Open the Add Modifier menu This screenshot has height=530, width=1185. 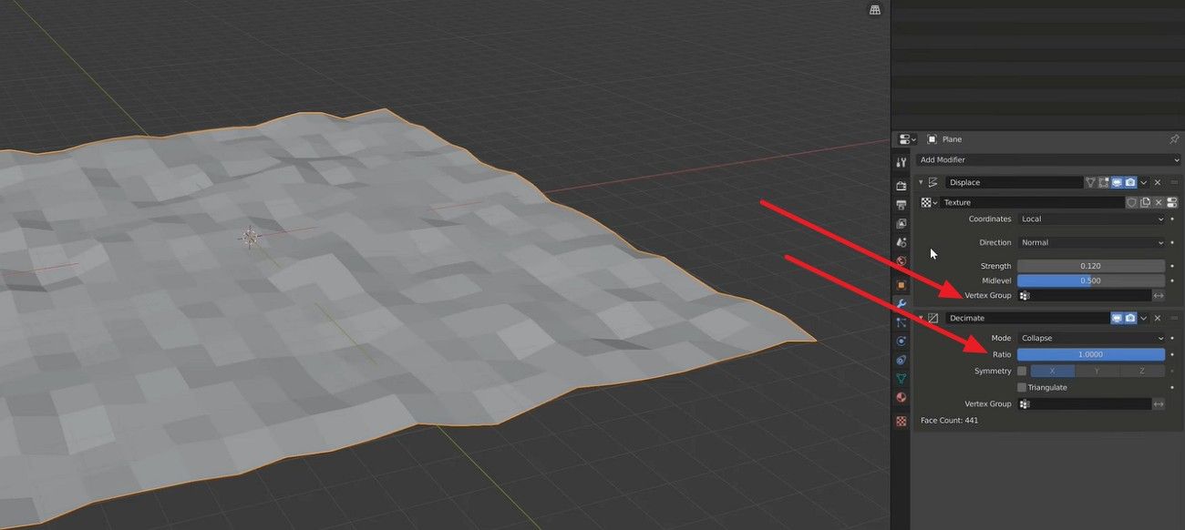pos(1046,159)
